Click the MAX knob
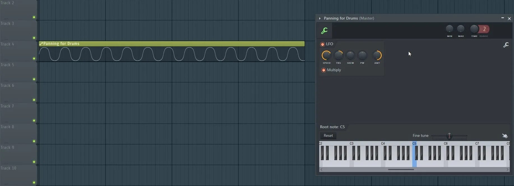514x186 pixels. (x=461, y=29)
